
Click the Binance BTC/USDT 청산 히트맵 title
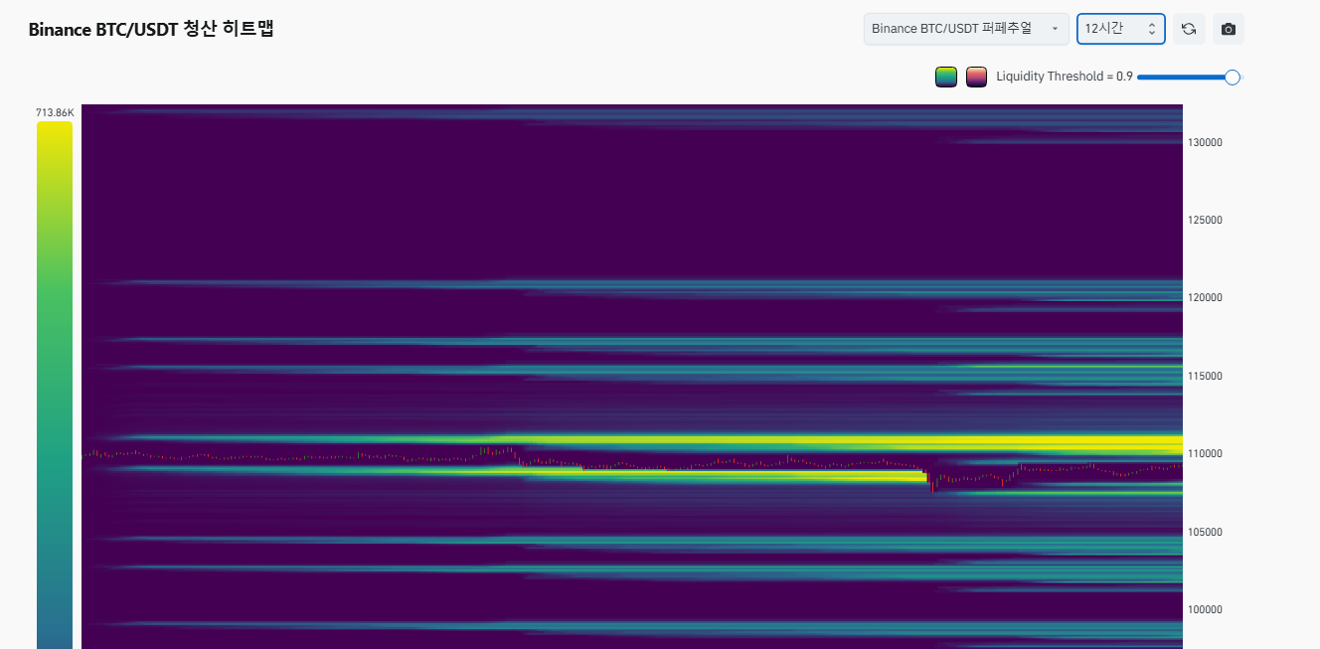click(x=151, y=29)
